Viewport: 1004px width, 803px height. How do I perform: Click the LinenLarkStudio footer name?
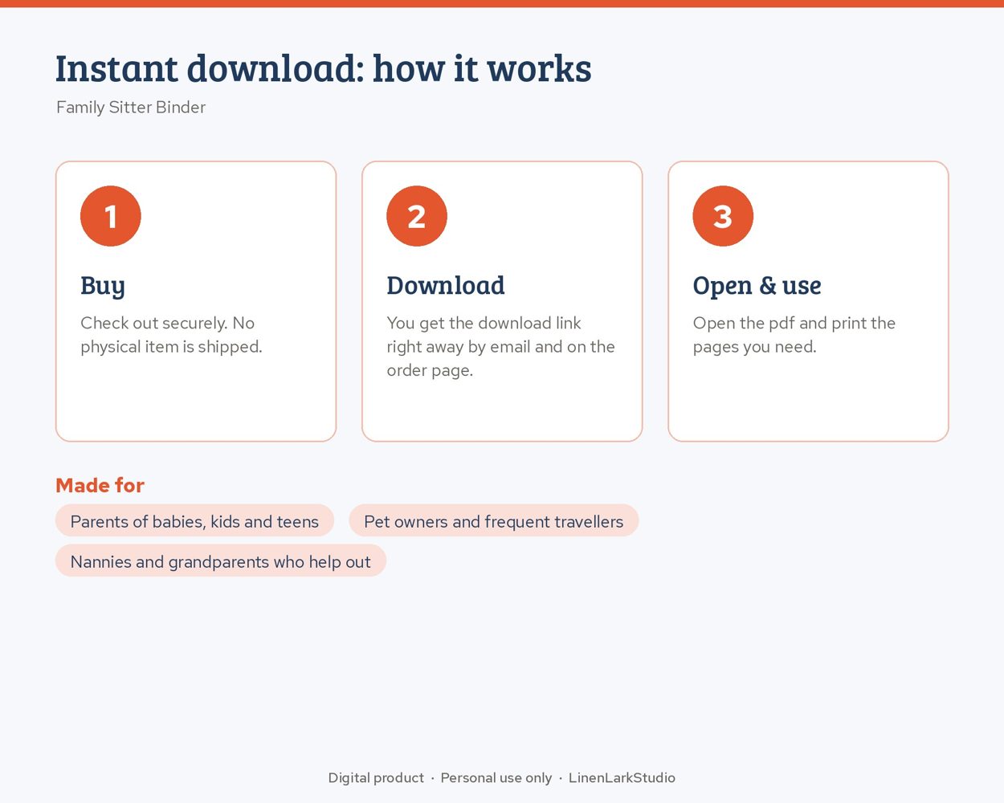click(622, 777)
